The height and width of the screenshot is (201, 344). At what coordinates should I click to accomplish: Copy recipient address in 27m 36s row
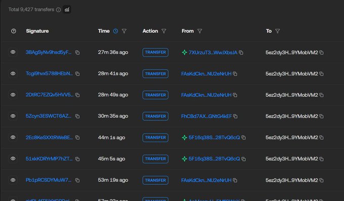pos(321,53)
